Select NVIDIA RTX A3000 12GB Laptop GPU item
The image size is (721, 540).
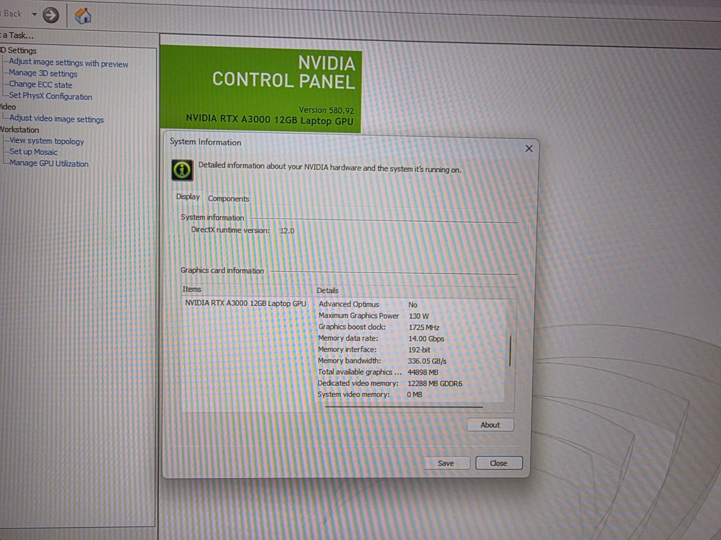246,303
